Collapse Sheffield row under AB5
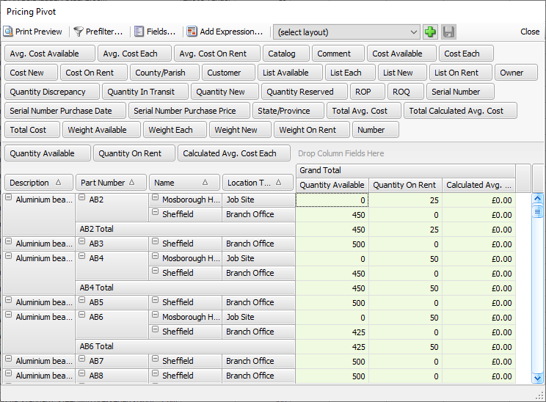Image resolution: width=546 pixels, height=402 pixels. [156, 300]
